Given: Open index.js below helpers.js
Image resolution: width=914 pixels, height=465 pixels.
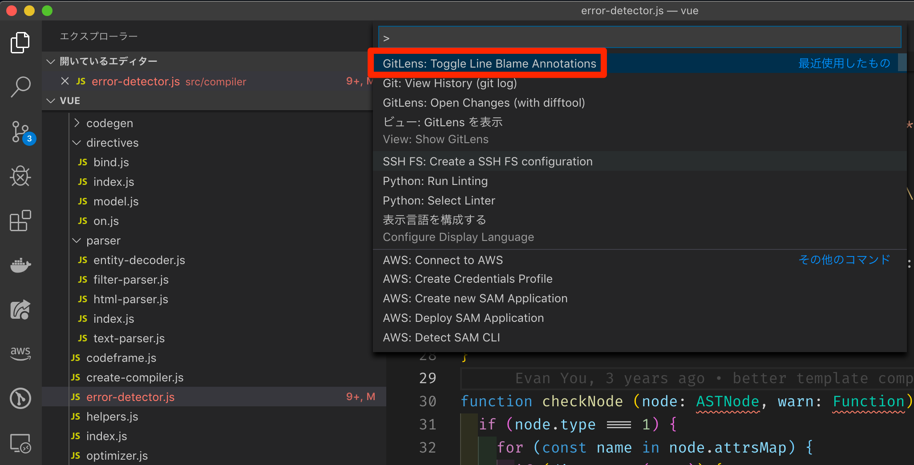Looking at the screenshot, I should point(106,436).
